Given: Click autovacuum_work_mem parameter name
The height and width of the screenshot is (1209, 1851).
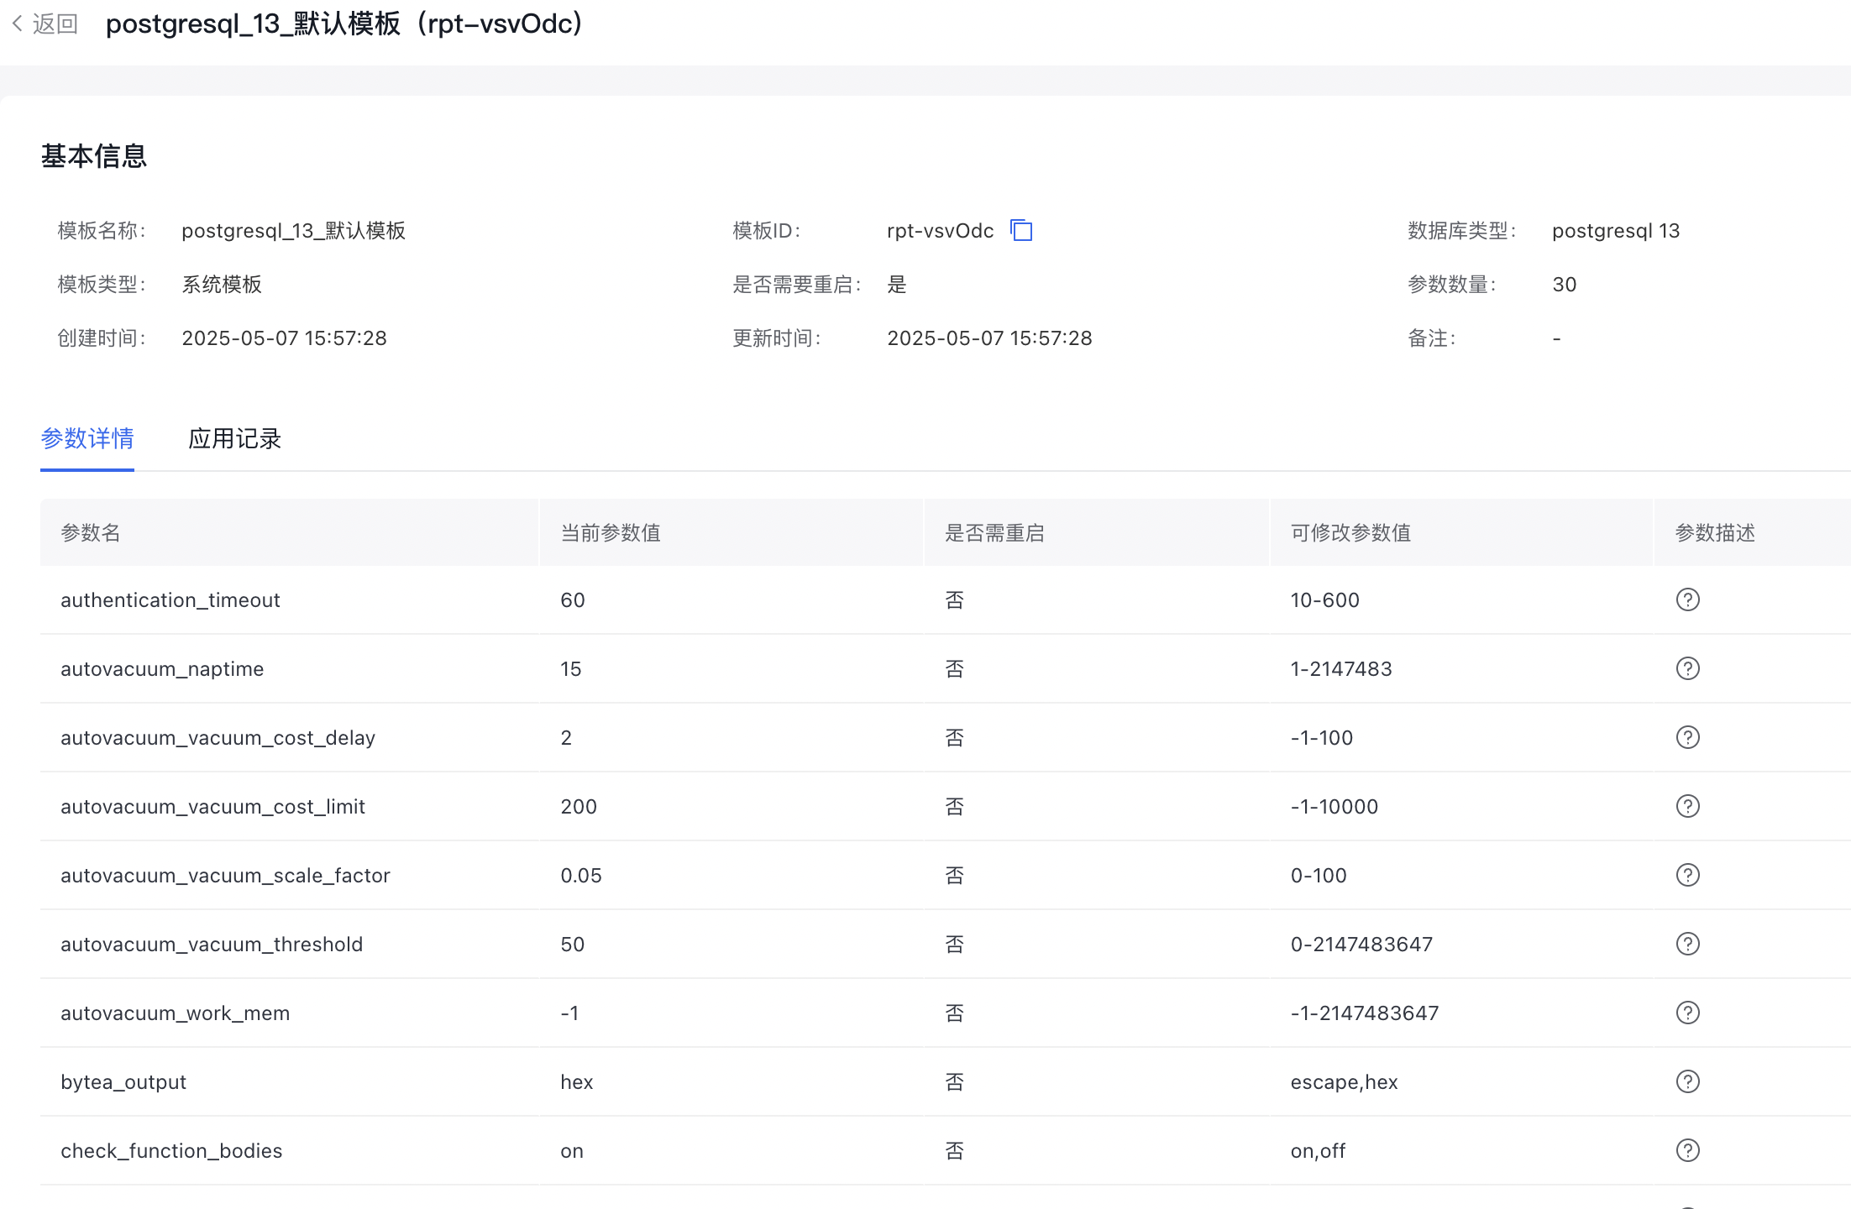Looking at the screenshot, I should pyautogui.click(x=175, y=1013).
